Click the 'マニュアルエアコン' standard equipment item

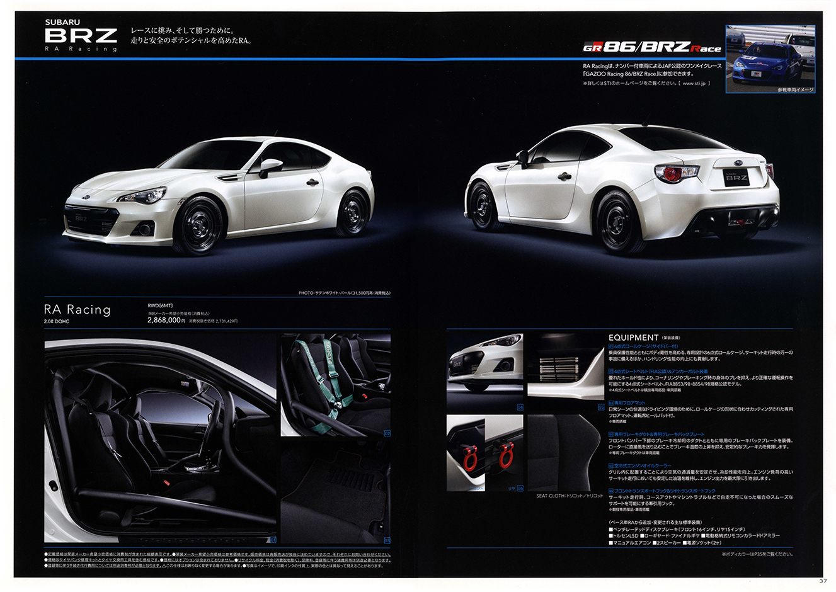click(x=630, y=542)
